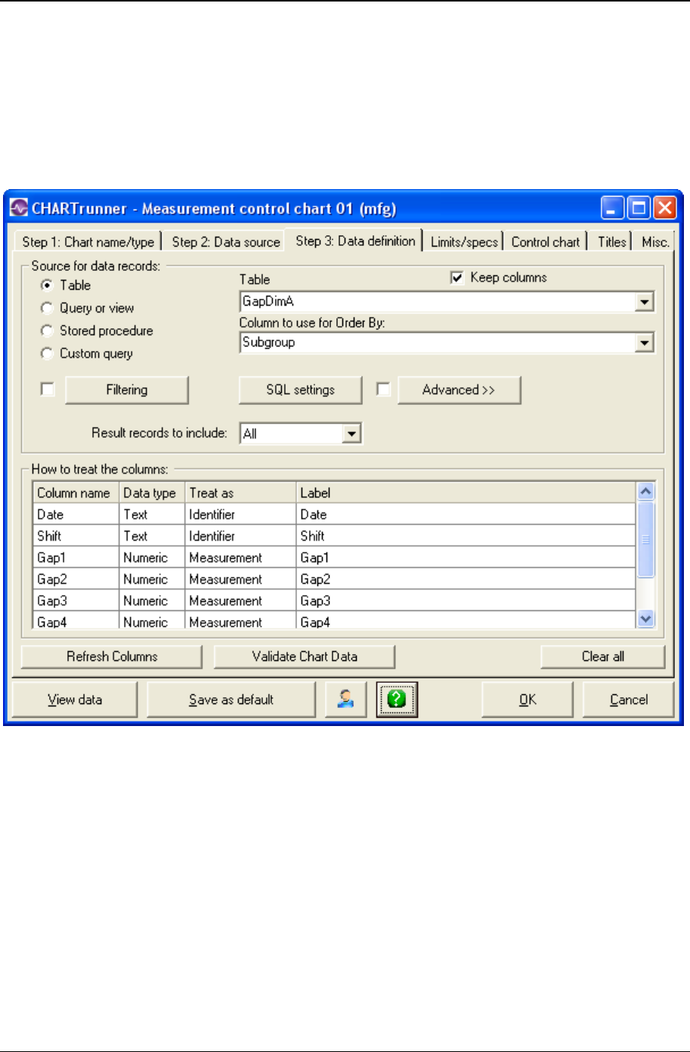Open the Titles tab
The height and width of the screenshot is (1052, 690).
click(612, 242)
